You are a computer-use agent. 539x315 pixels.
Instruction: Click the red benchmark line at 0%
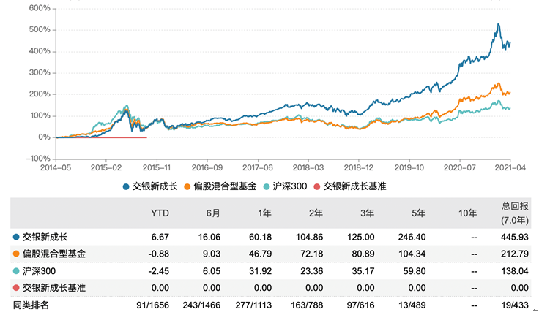pyautogui.click(x=101, y=137)
